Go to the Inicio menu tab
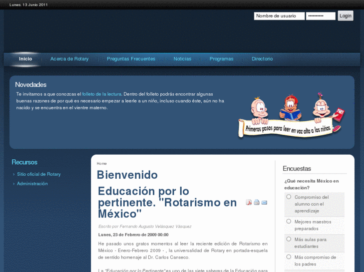 [26, 59]
